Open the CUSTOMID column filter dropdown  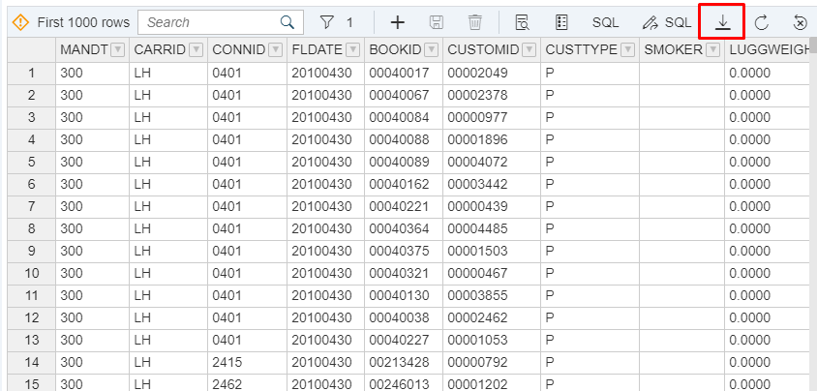[530, 50]
